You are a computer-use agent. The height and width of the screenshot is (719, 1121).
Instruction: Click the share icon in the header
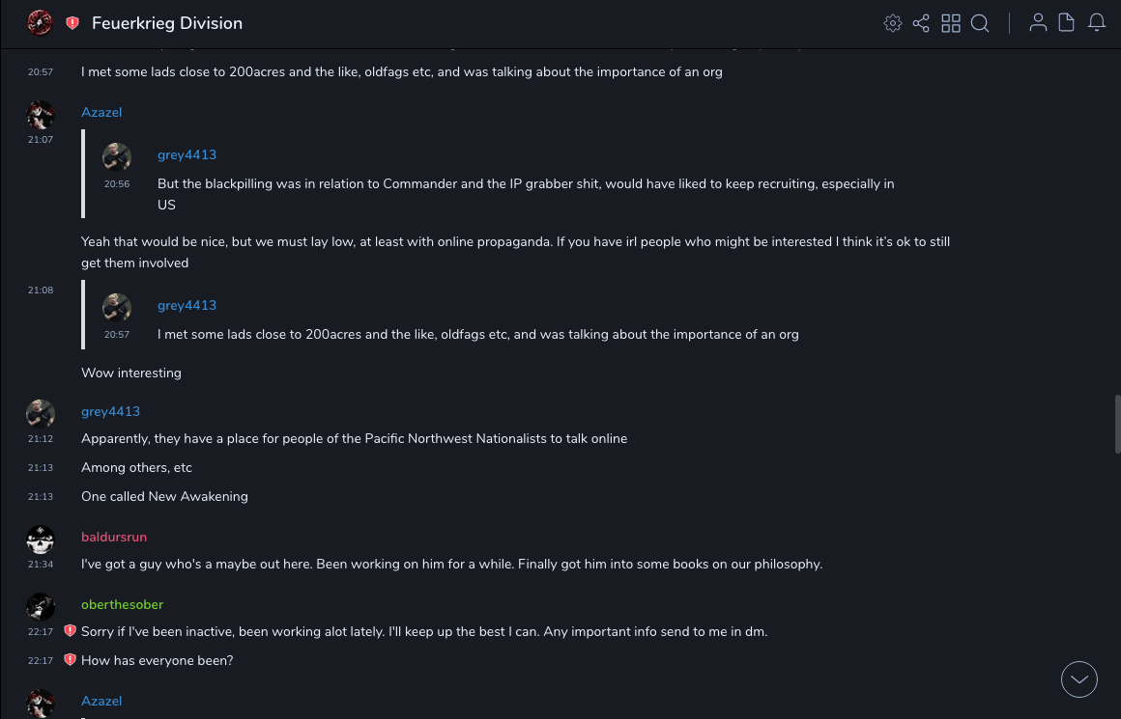point(921,23)
